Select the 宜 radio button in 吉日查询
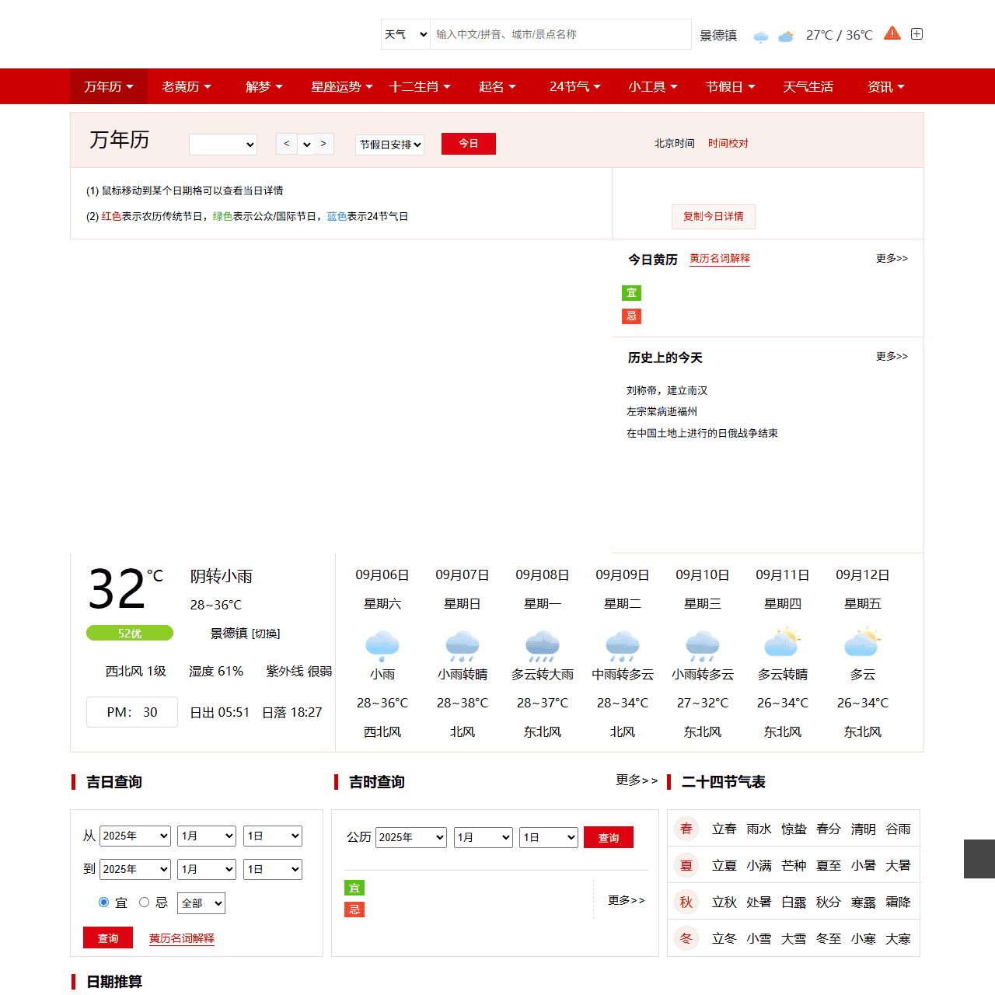995x995 pixels. tap(103, 902)
